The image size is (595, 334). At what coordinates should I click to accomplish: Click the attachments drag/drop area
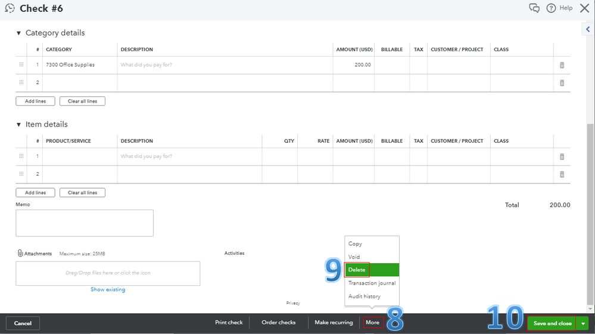pos(108,273)
